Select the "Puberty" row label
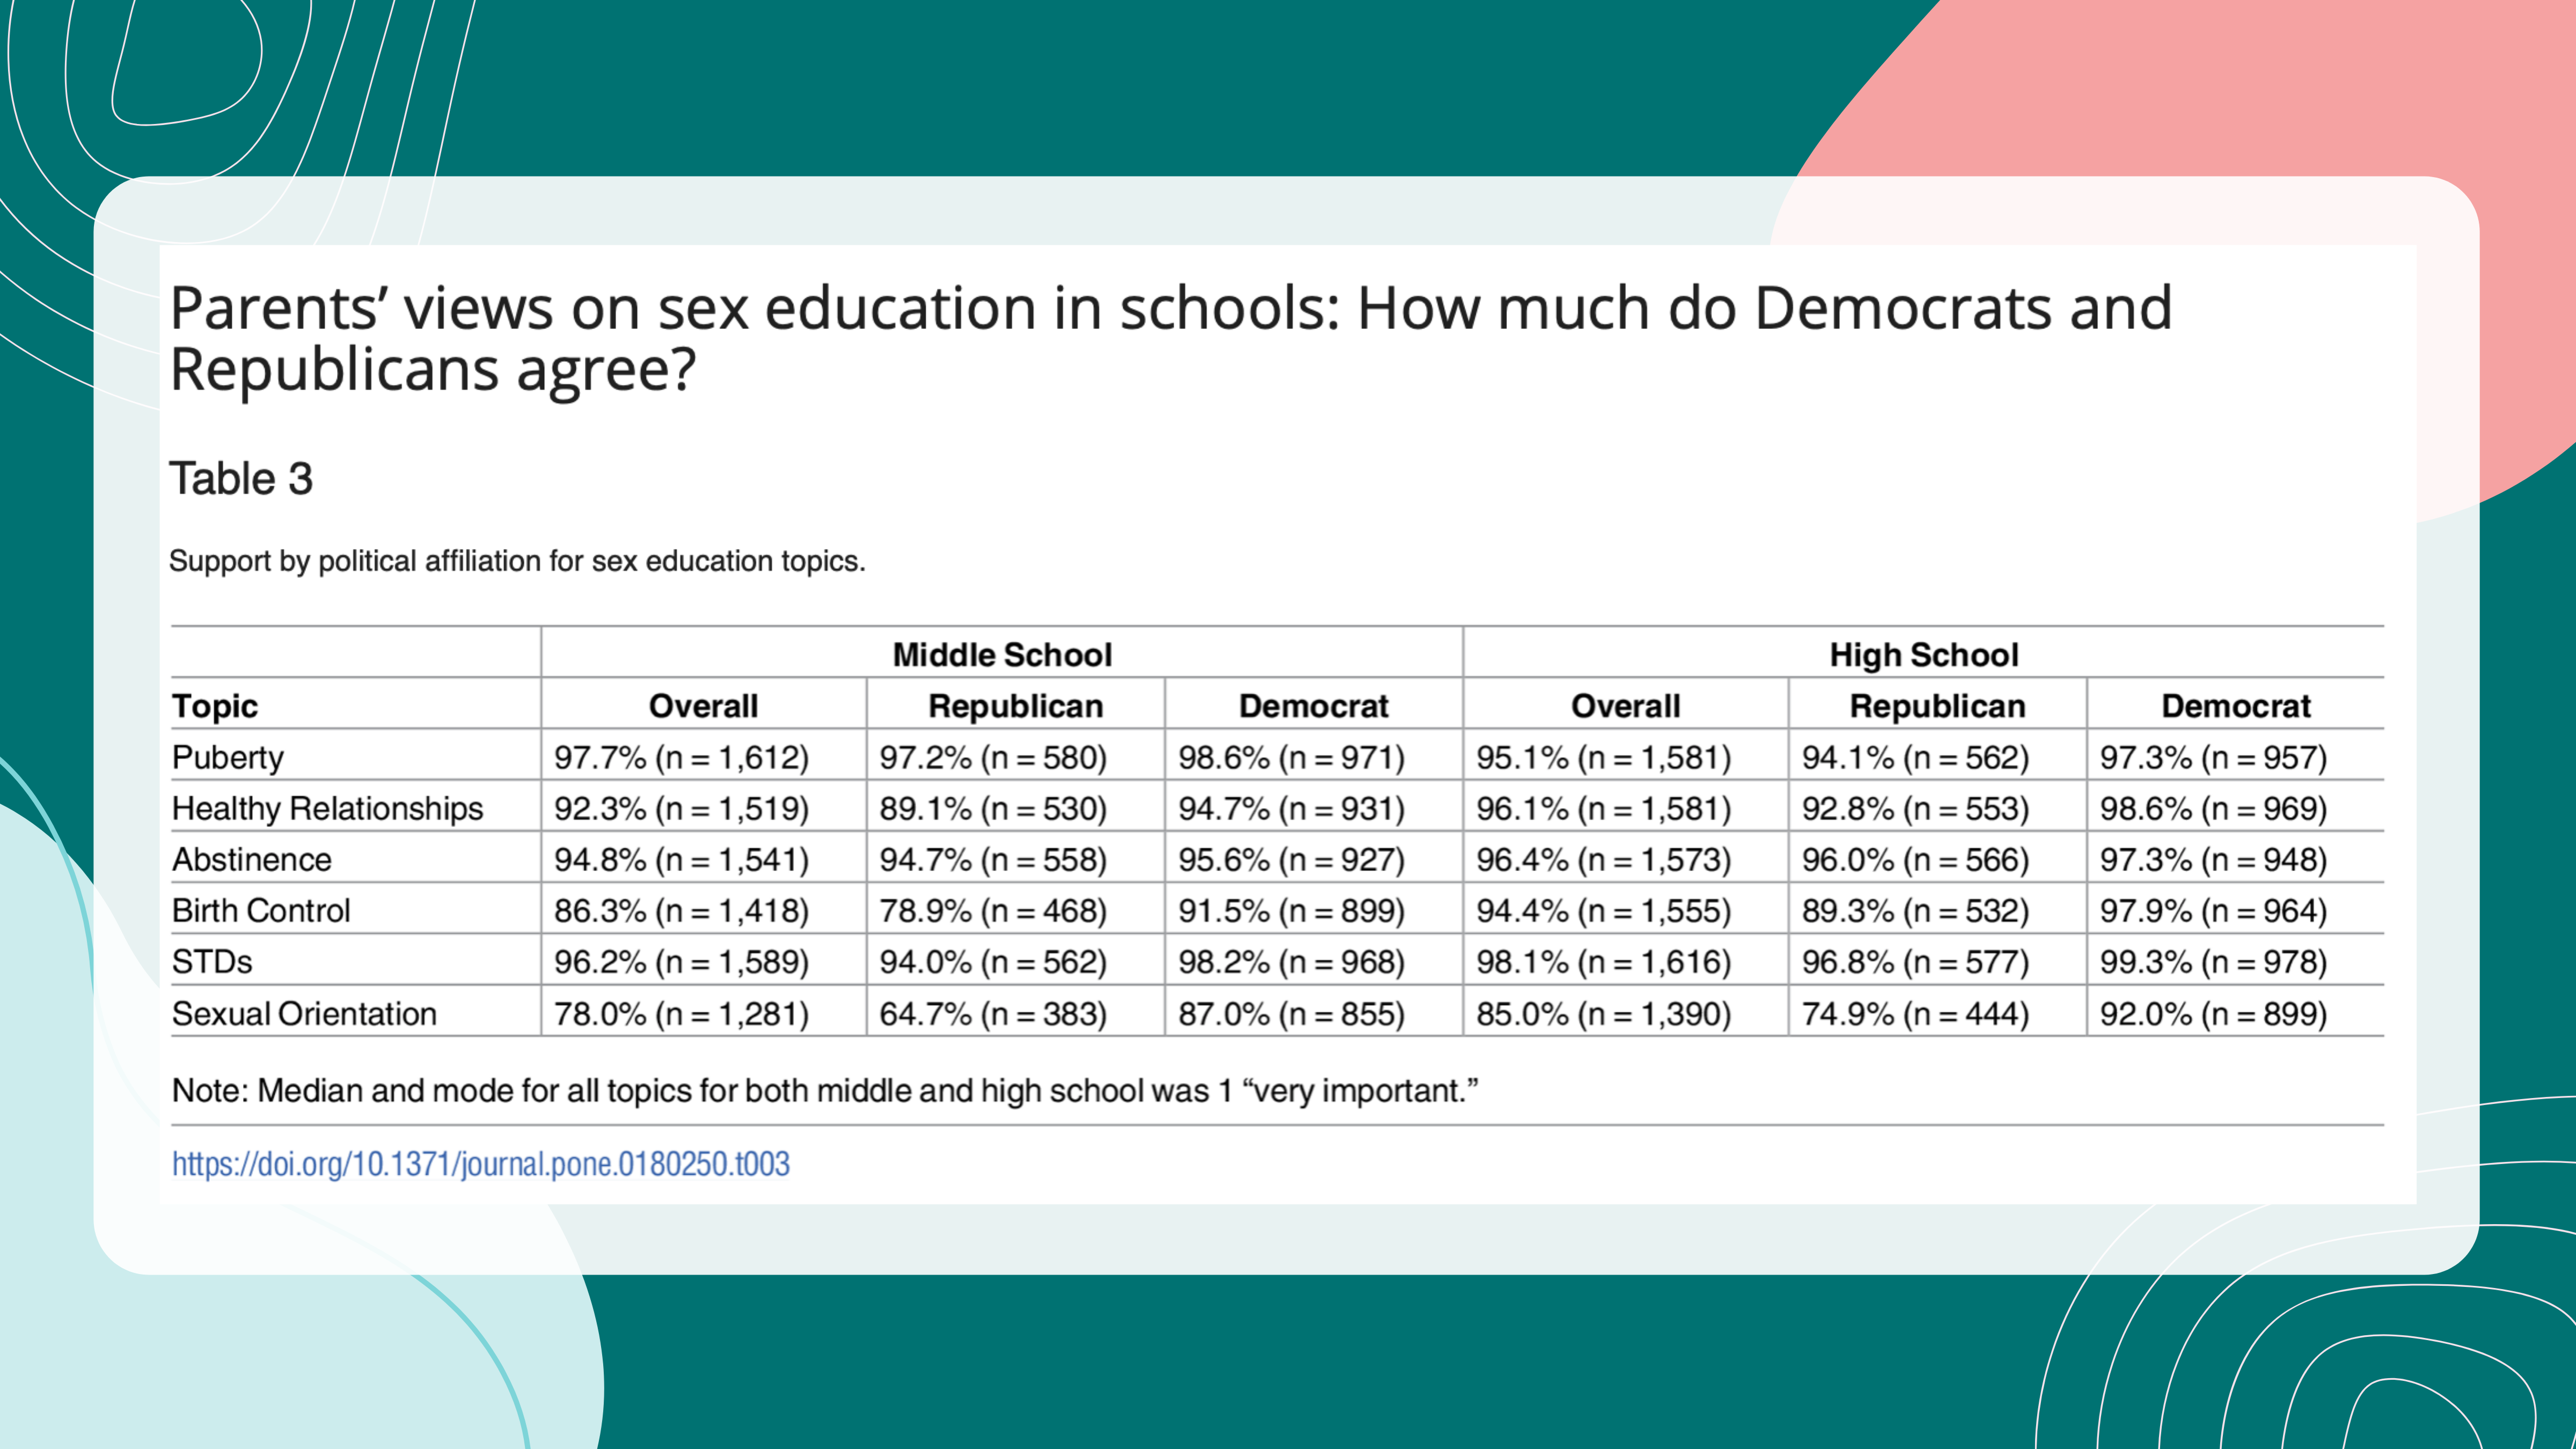Screen dimensions: 2576x1449 point(228,757)
